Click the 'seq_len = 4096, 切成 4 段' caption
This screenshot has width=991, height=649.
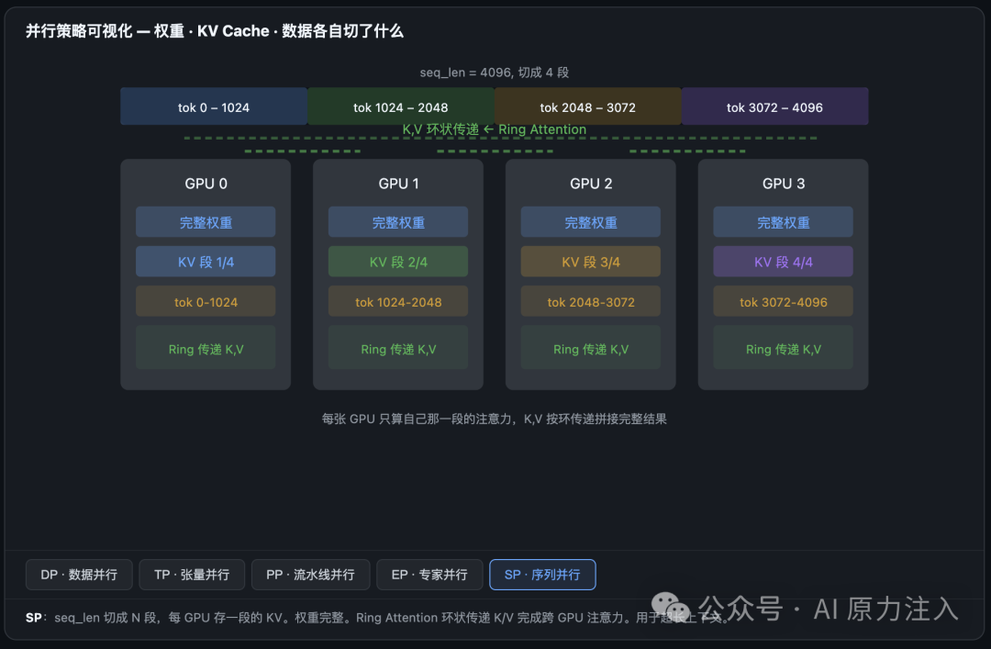[495, 73]
